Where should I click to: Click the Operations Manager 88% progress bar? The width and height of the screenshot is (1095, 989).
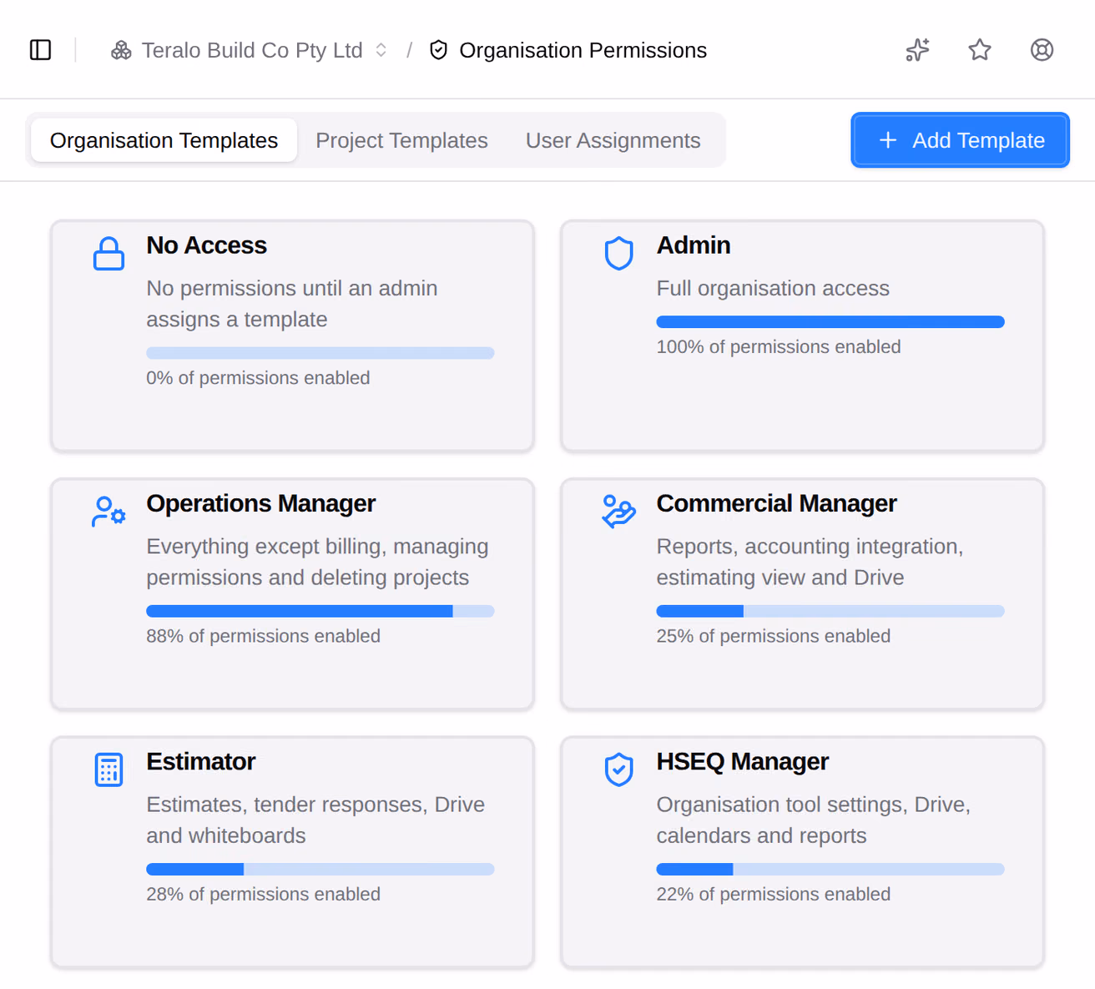pos(320,611)
